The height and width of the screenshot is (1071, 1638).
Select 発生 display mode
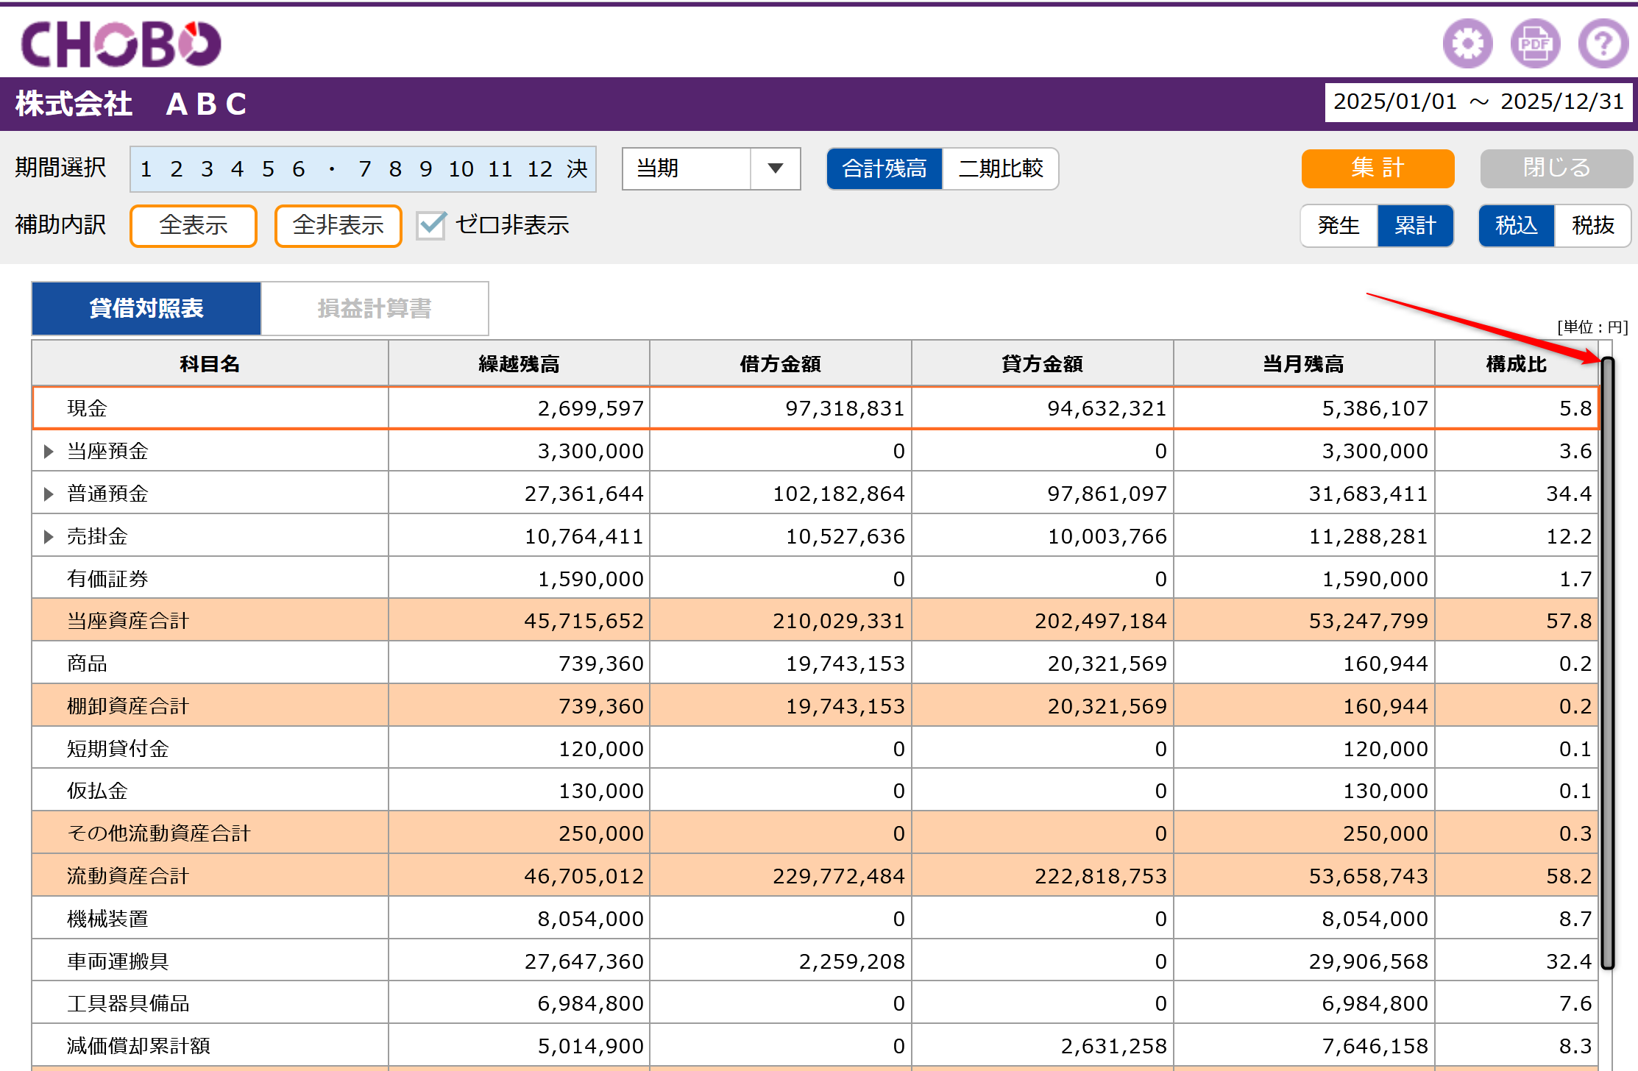[x=1339, y=225]
